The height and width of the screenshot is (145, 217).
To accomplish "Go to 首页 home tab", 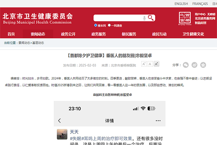I will [x=11, y=34].
